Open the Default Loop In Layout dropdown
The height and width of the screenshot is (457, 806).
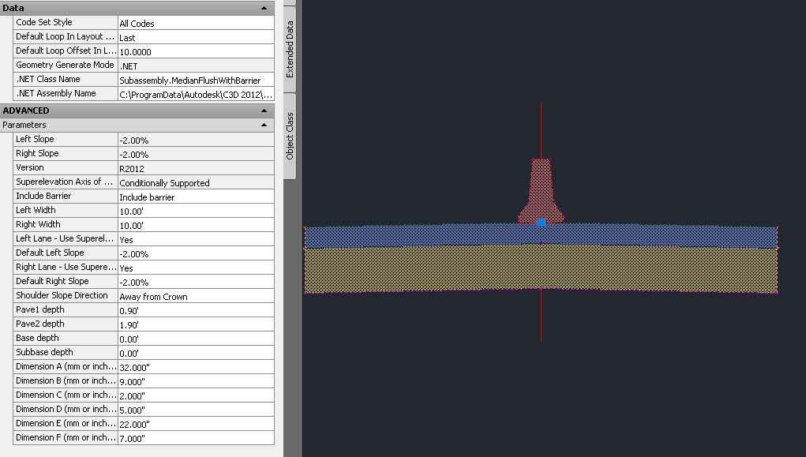coord(195,36)
